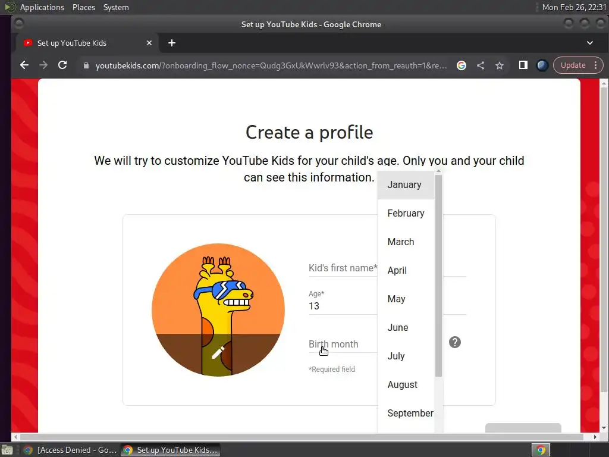This screenshot has width=609, height=457.
Task: Share this page using the share icon
Action: tap(481, 65)
